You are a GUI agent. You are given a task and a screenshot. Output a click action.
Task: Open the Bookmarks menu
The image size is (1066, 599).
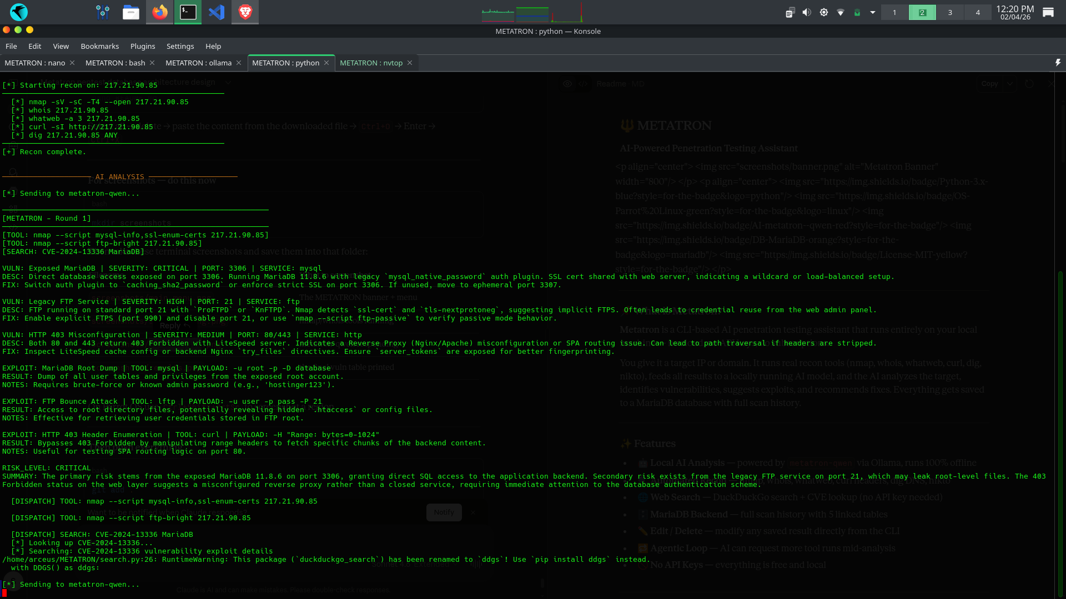click(x=99, y=46)
